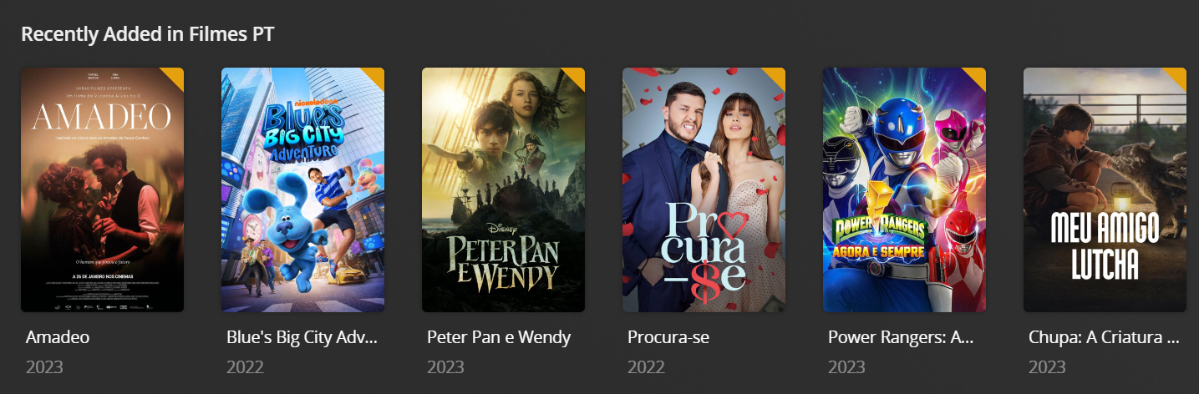
Task: Click the Amadeo title link
Action: tap(58, 337)
